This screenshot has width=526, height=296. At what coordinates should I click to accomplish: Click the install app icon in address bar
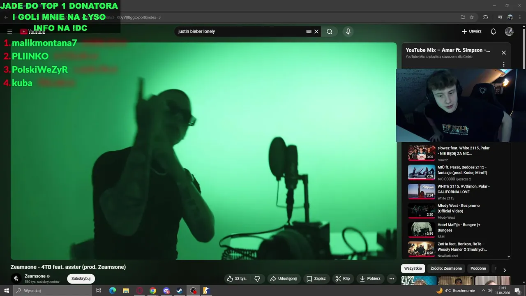pyautogui.click(x=463, y=17)
